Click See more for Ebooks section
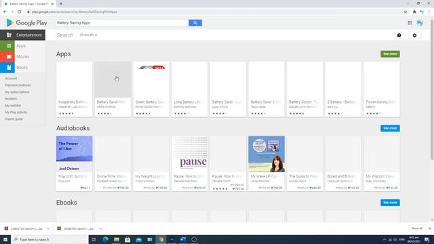The height and width of the screenshot is (244, 434). 390,203
